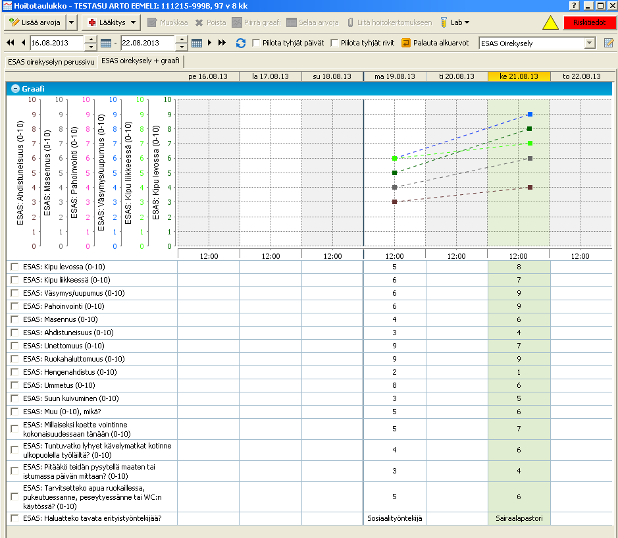The height and width of the screenshot is (538, 618).
Task: Increase start date with spinner up arrow
Action: 91,40
